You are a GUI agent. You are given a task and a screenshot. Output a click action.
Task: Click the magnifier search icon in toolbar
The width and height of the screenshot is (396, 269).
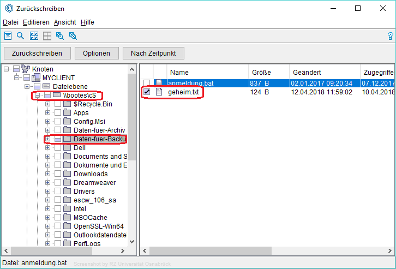pos(21,36)
